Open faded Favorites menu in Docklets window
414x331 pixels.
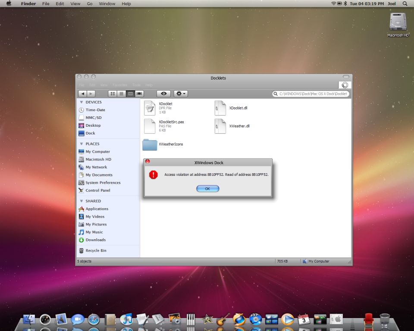[x=120, y=85]
